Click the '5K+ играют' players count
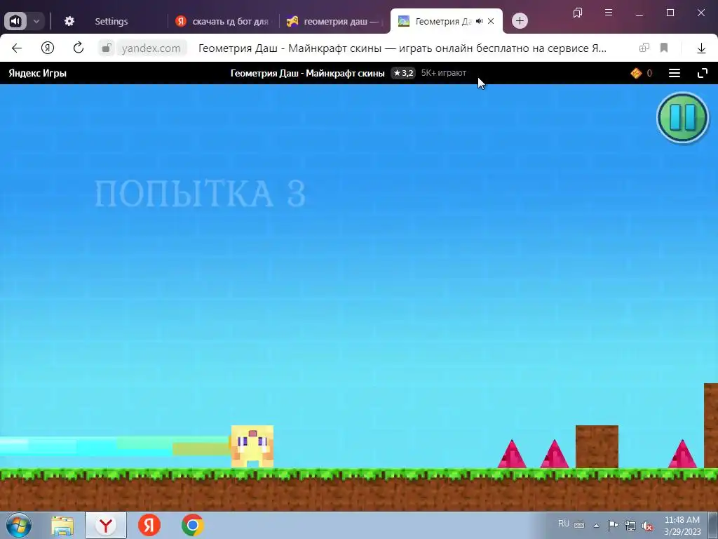Viewport: 718px width, 539px height. click(444, 73)
